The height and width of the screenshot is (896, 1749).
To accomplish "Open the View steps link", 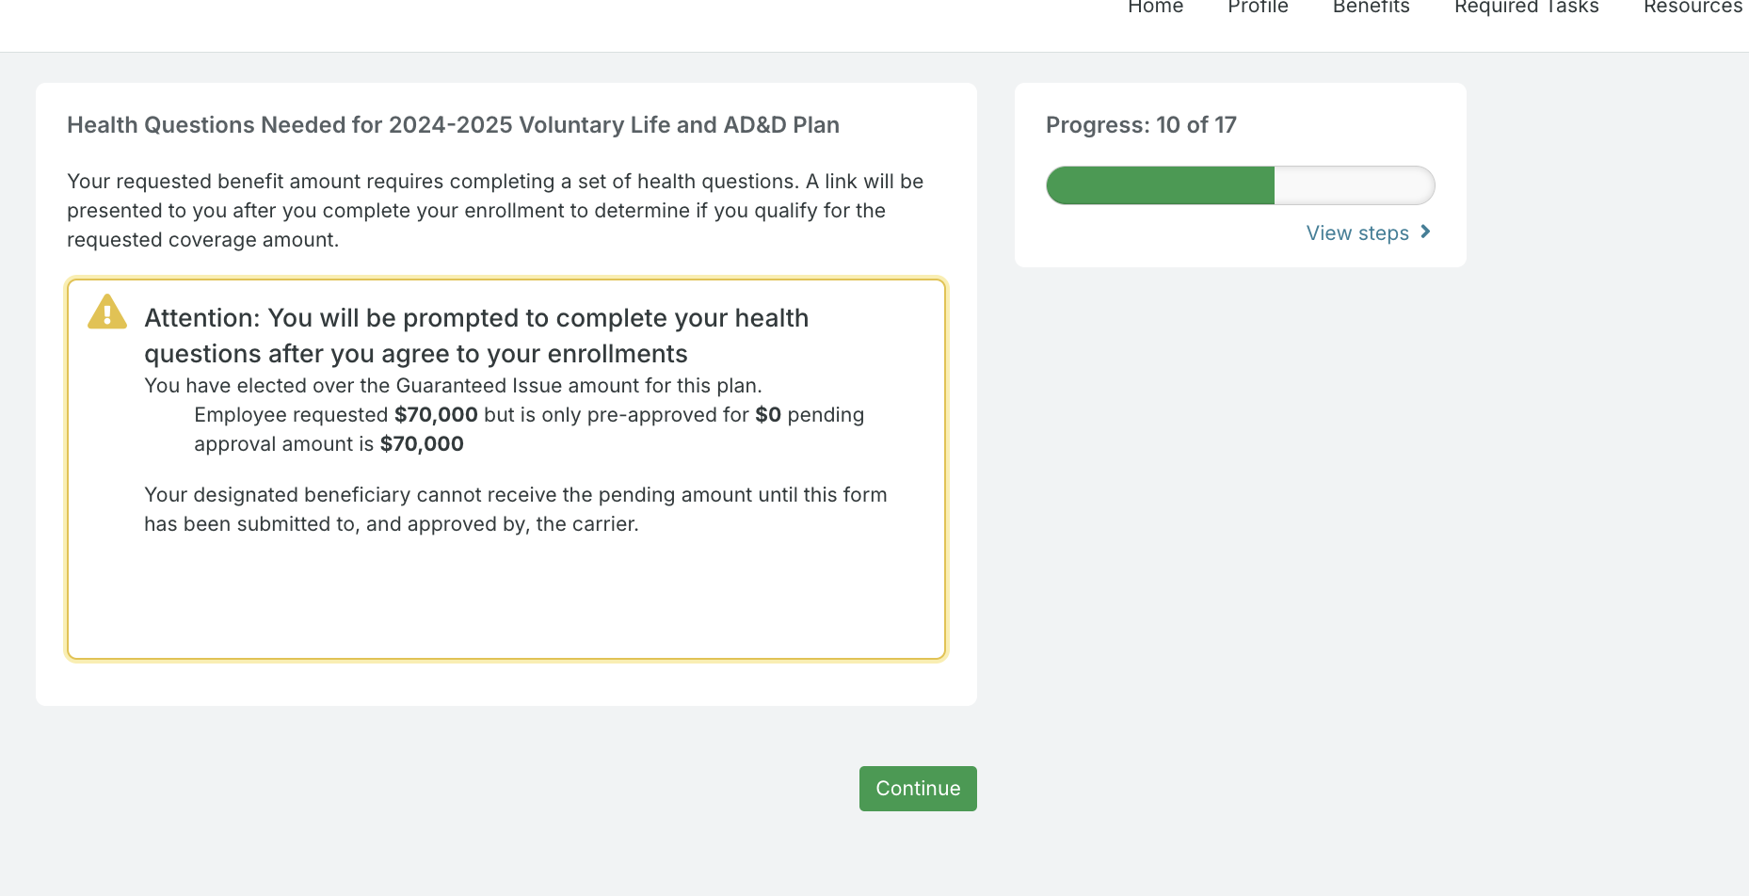I will coord(1357,233).
